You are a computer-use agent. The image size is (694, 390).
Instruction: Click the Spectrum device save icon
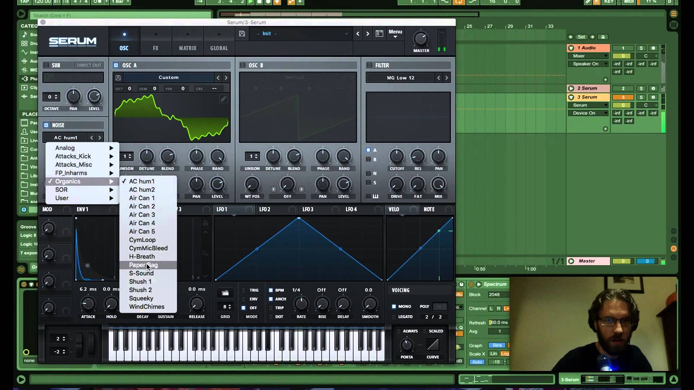click(462, 284)
